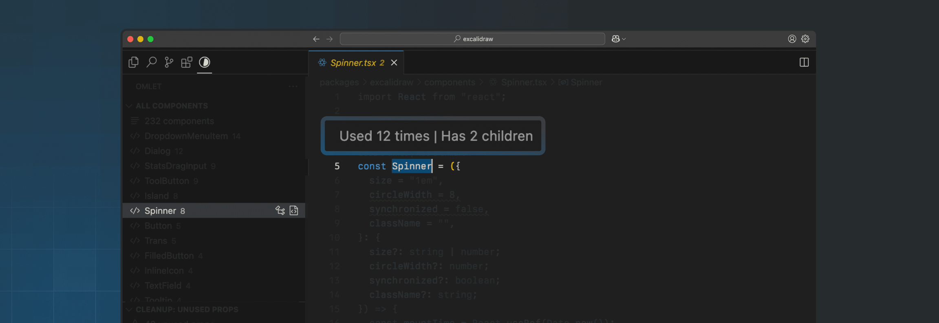
Task: Close the Spinner.tsx editor tab
Action: click(394, 63)
